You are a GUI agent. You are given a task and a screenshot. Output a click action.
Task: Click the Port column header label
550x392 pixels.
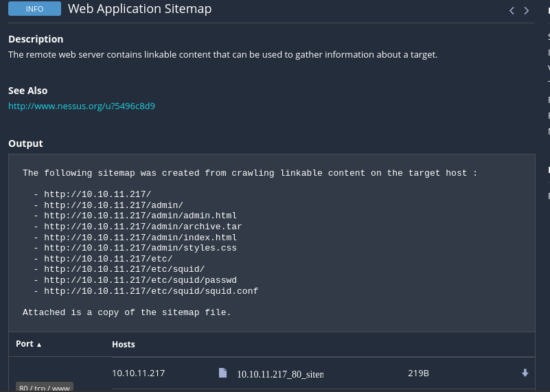point(25,344)
